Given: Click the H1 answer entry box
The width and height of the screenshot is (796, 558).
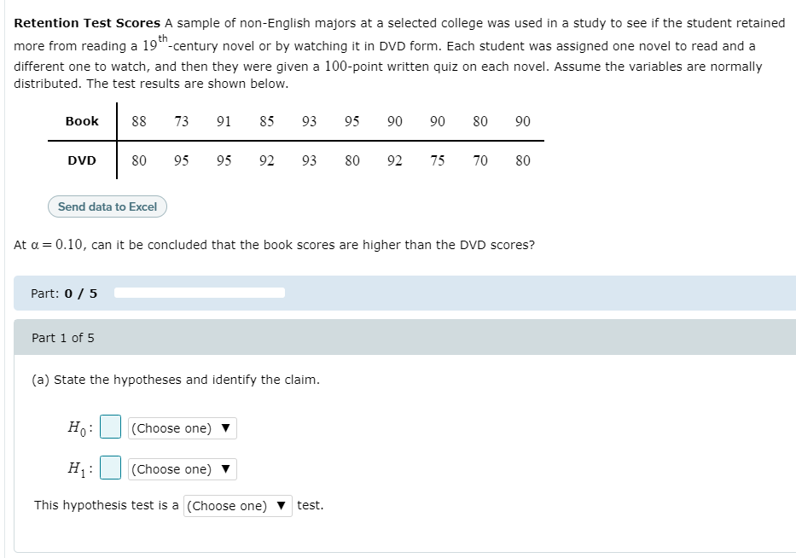Looking at the screenshot, I should click(109, 468).
